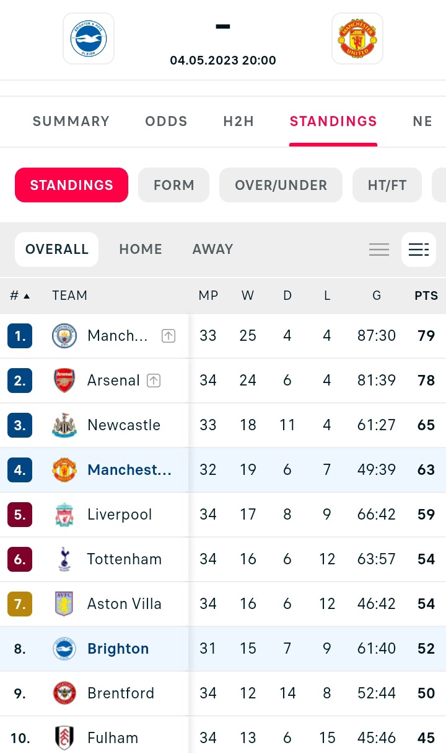The height and width of the screenshot is (753, 446).
Task: Open the Brighton crest in match header
Action: tap(89, 38)
